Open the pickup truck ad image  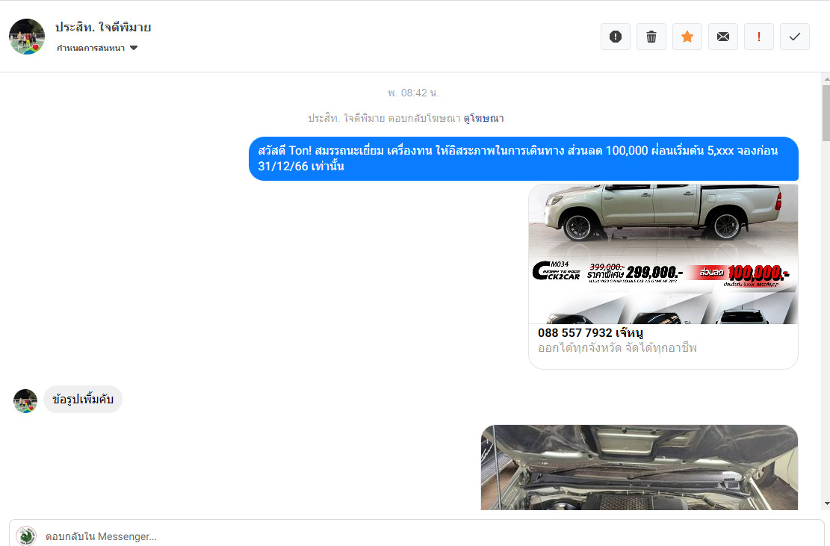[663, 254]
